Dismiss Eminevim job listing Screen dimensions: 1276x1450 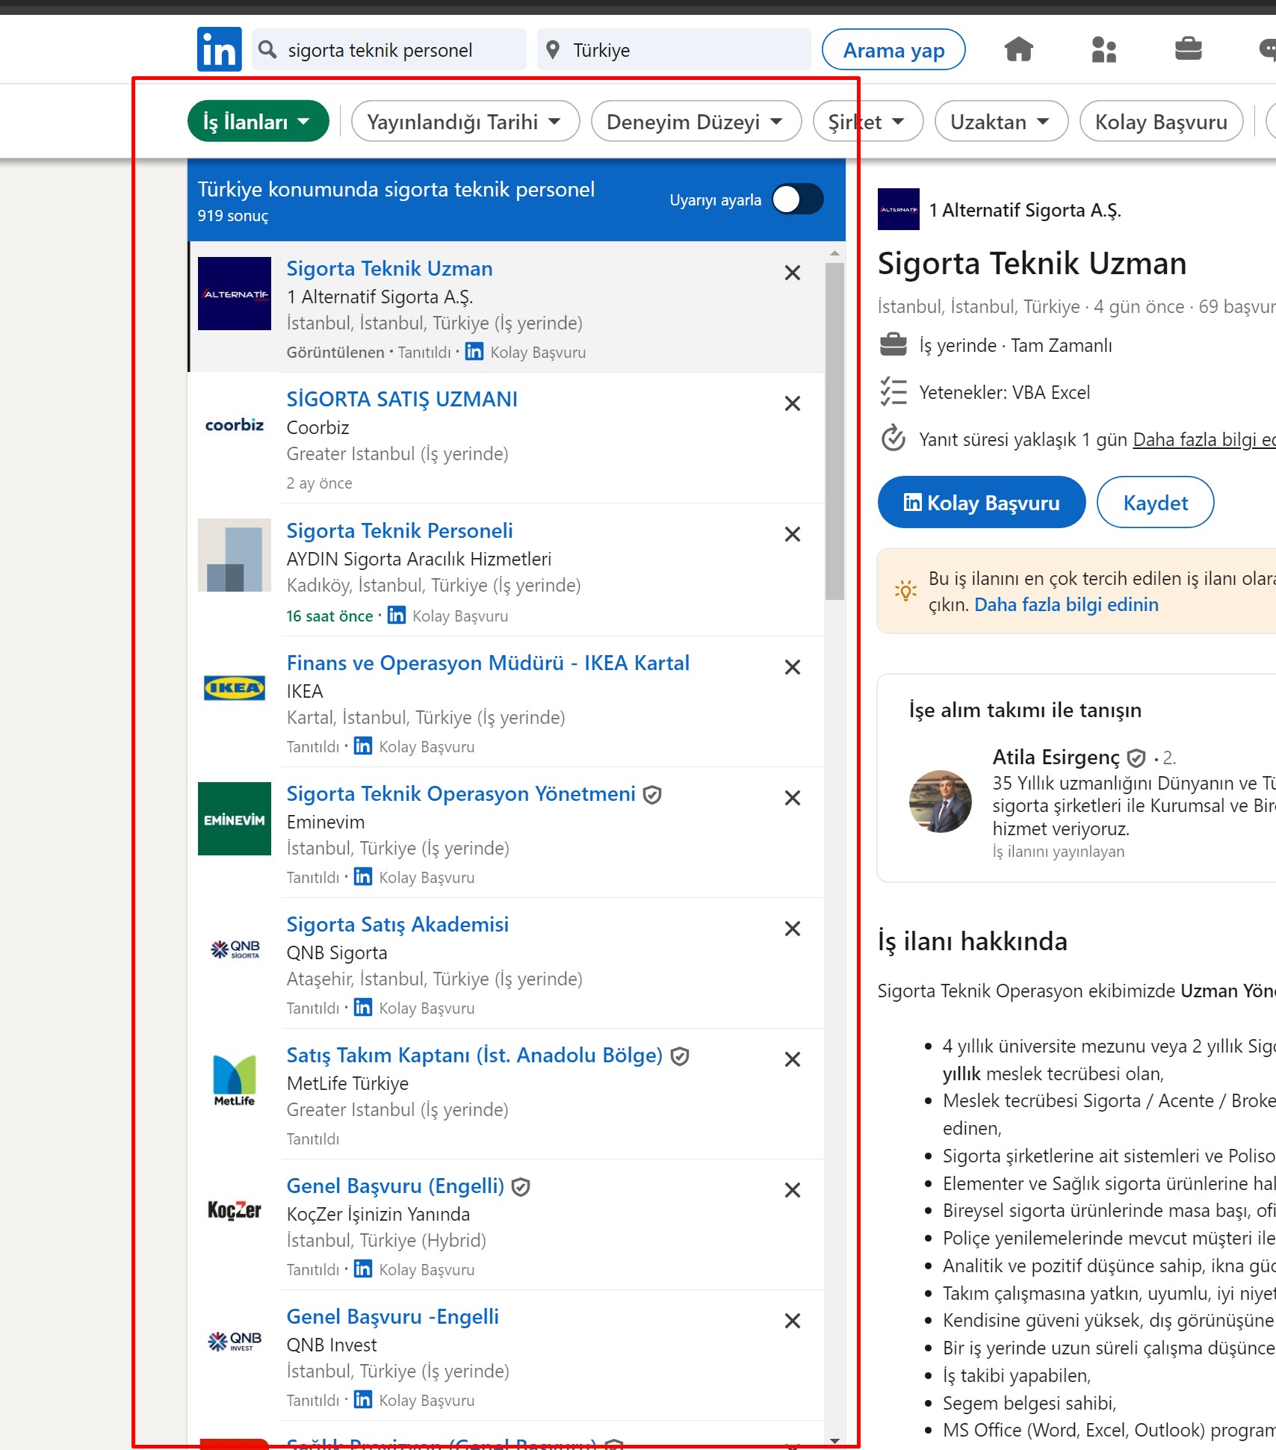click(793, 798)
